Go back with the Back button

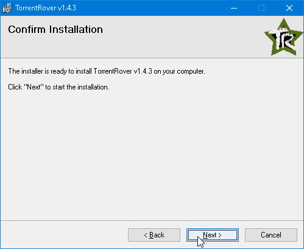[154, 235]
